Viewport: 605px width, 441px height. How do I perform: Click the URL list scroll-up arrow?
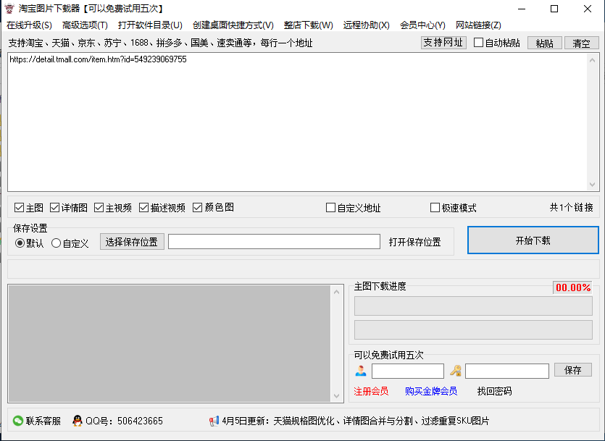point(592,60)
